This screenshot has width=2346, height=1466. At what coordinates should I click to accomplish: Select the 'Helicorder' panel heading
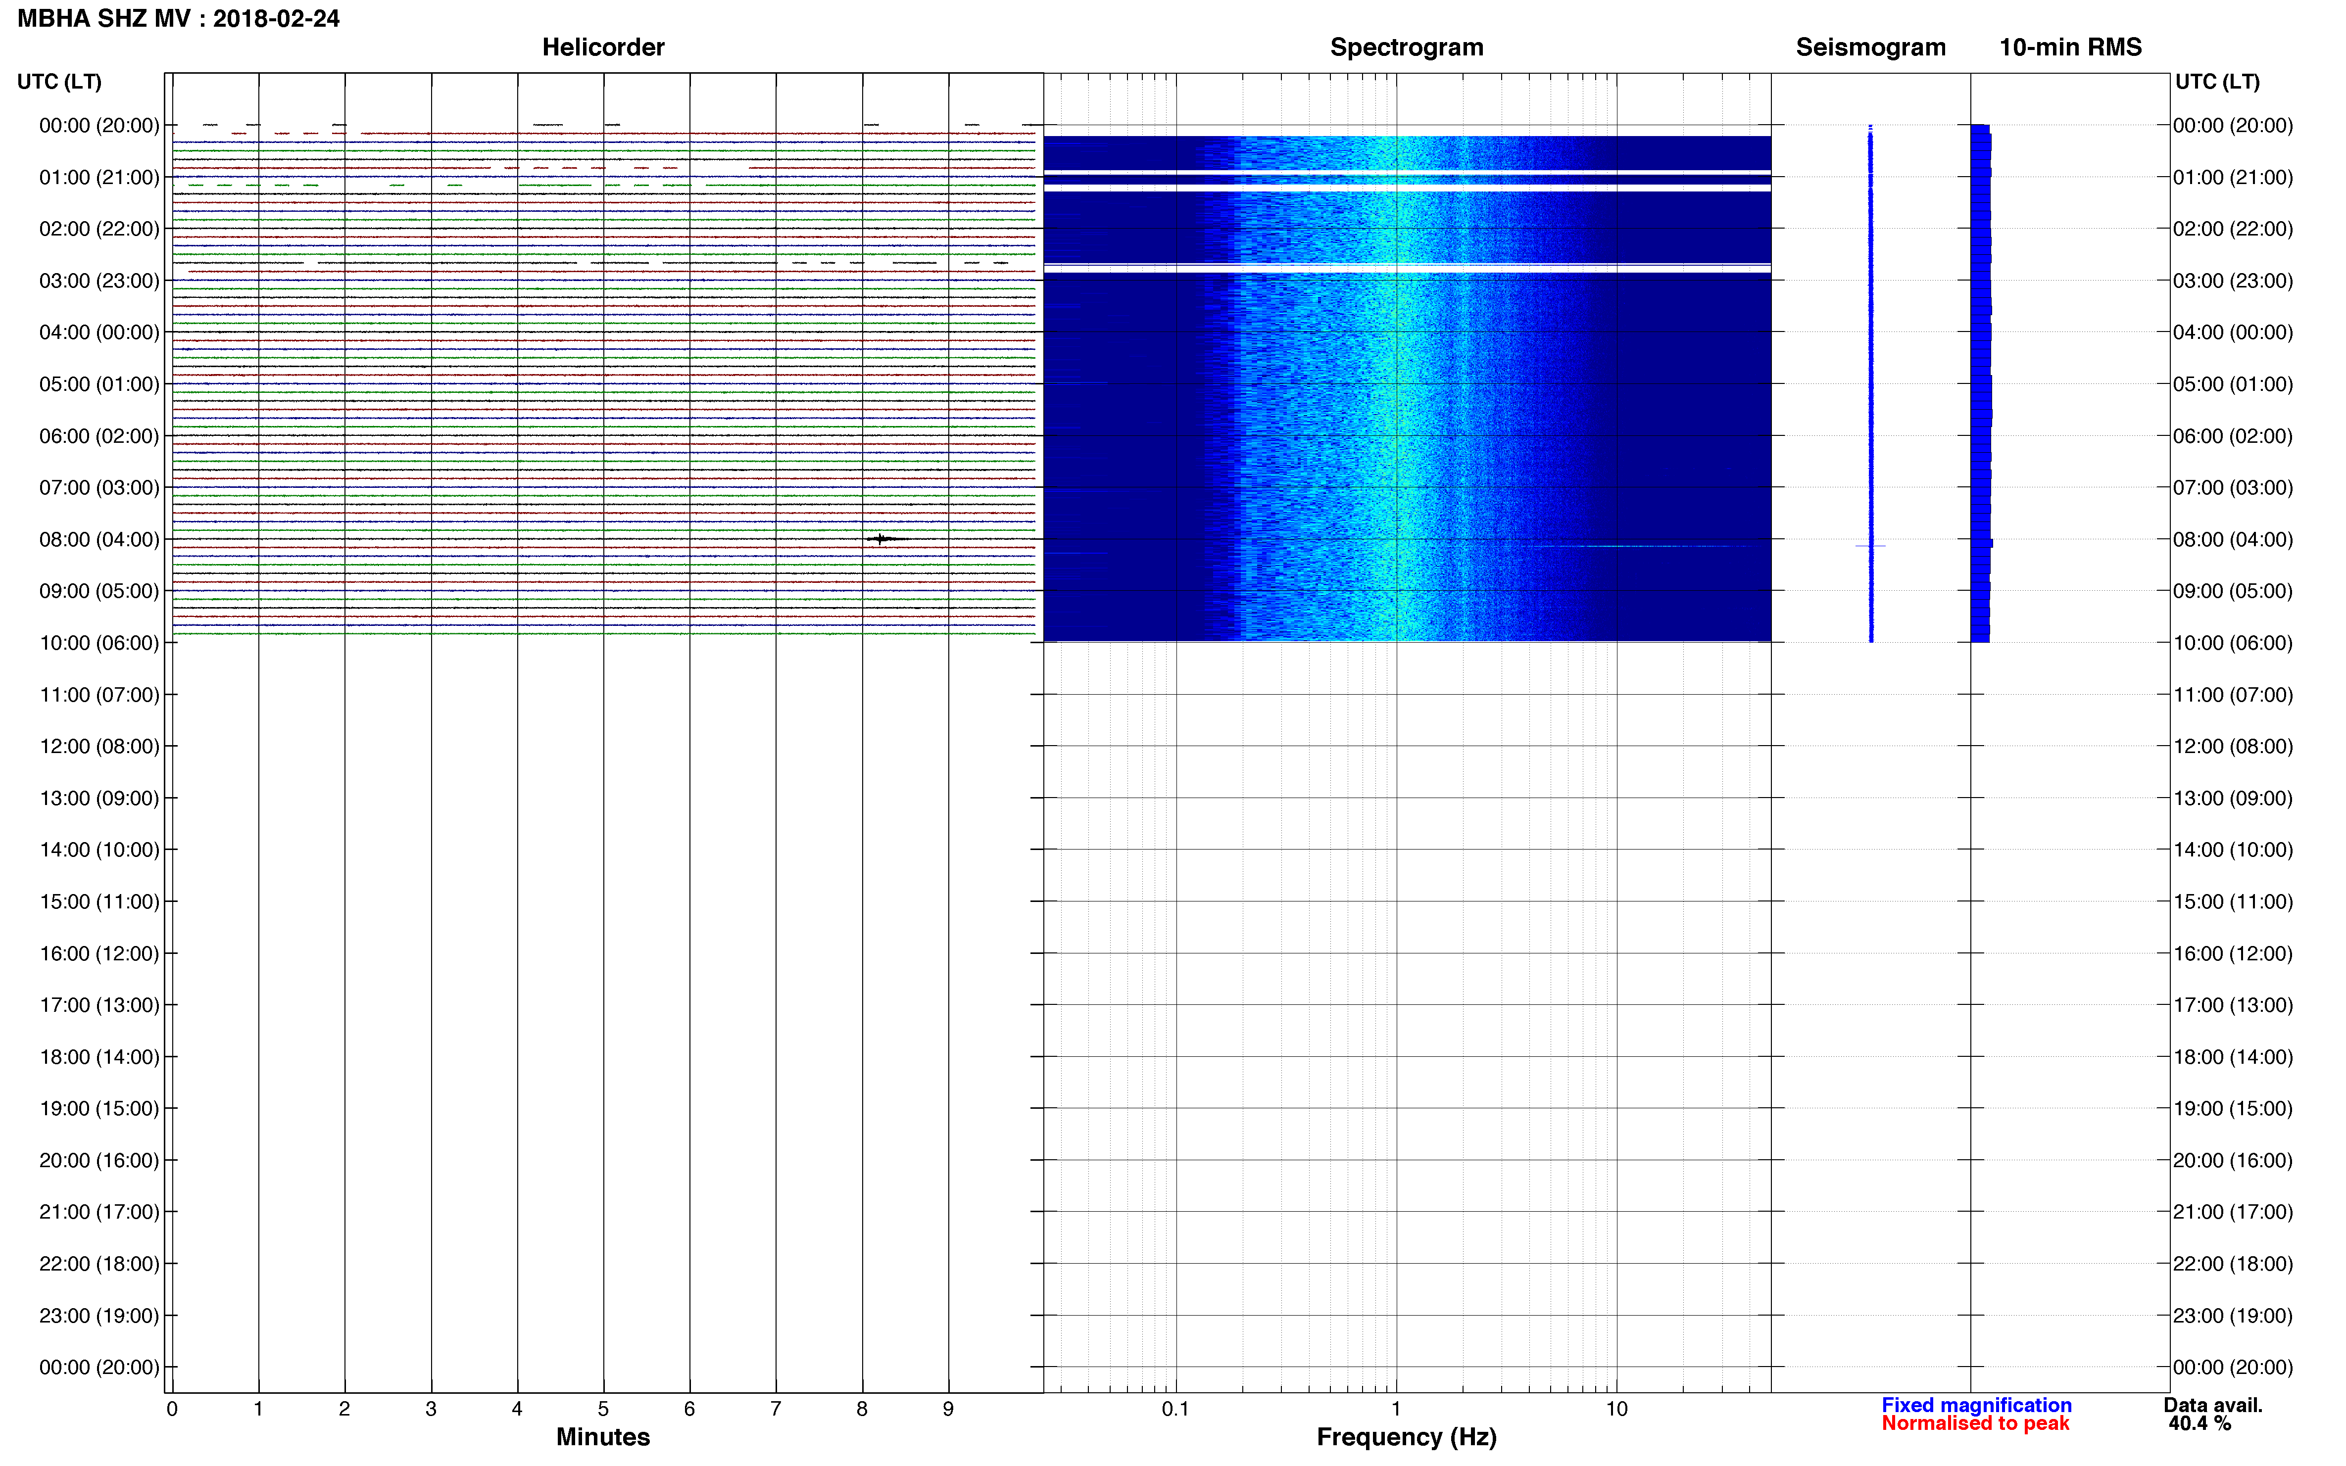point(602,47)
